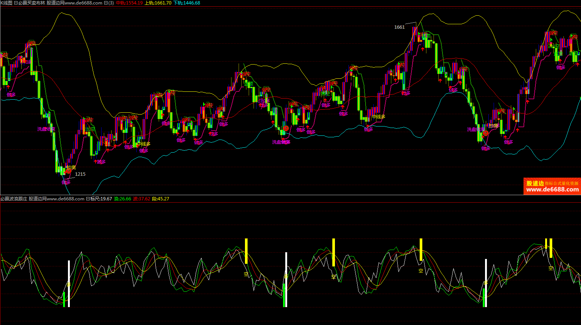
Task: Click the K线图 title label
Action: (6, 3)
